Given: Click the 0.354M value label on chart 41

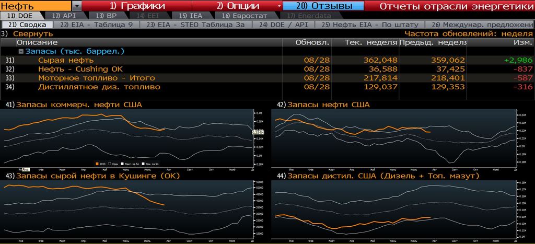Looking at the screenshot, I should pos(258,132).
